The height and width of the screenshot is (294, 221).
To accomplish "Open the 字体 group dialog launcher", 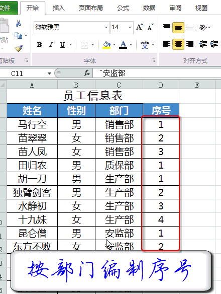I will (x=154, y=60).
